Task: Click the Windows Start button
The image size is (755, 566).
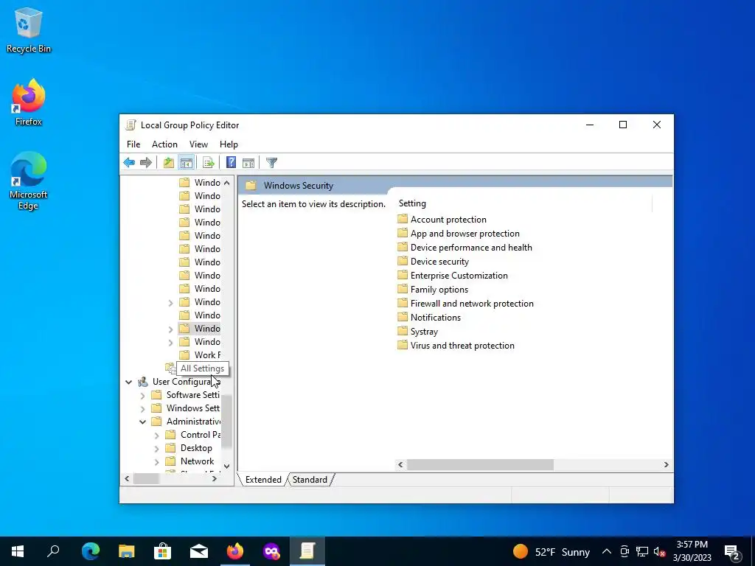Action: (18, 551)
